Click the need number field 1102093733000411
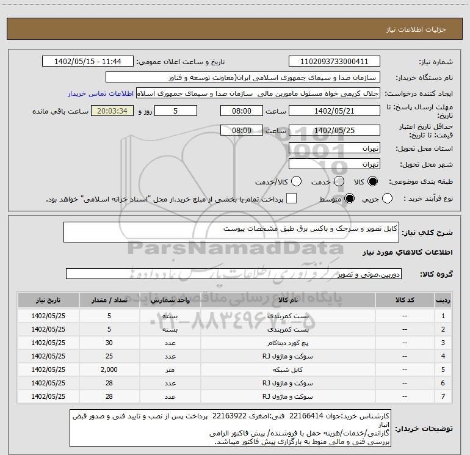This screenshot has width=470, height=455. (x=334, y=62)
